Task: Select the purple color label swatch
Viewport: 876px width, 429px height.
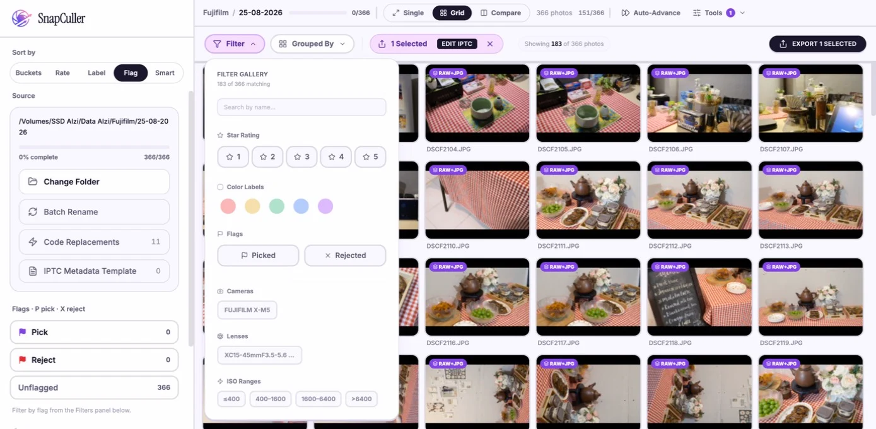Action: tap(325, 206)
